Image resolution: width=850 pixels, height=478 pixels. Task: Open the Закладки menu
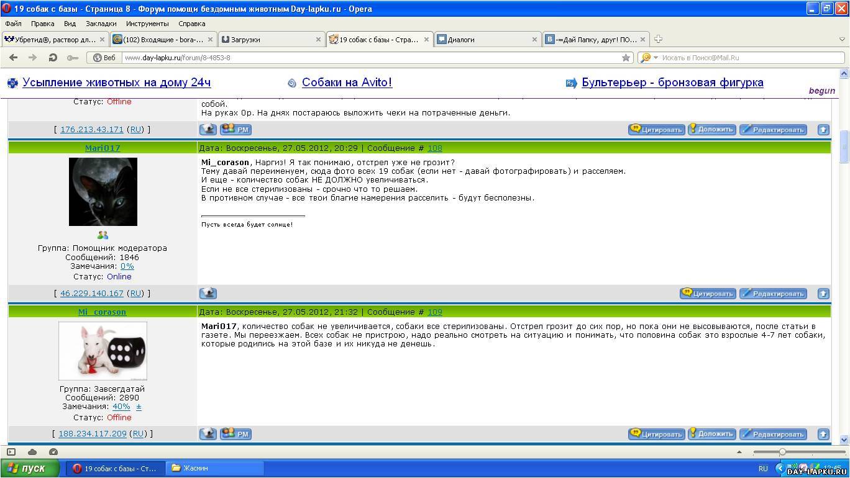101,24
